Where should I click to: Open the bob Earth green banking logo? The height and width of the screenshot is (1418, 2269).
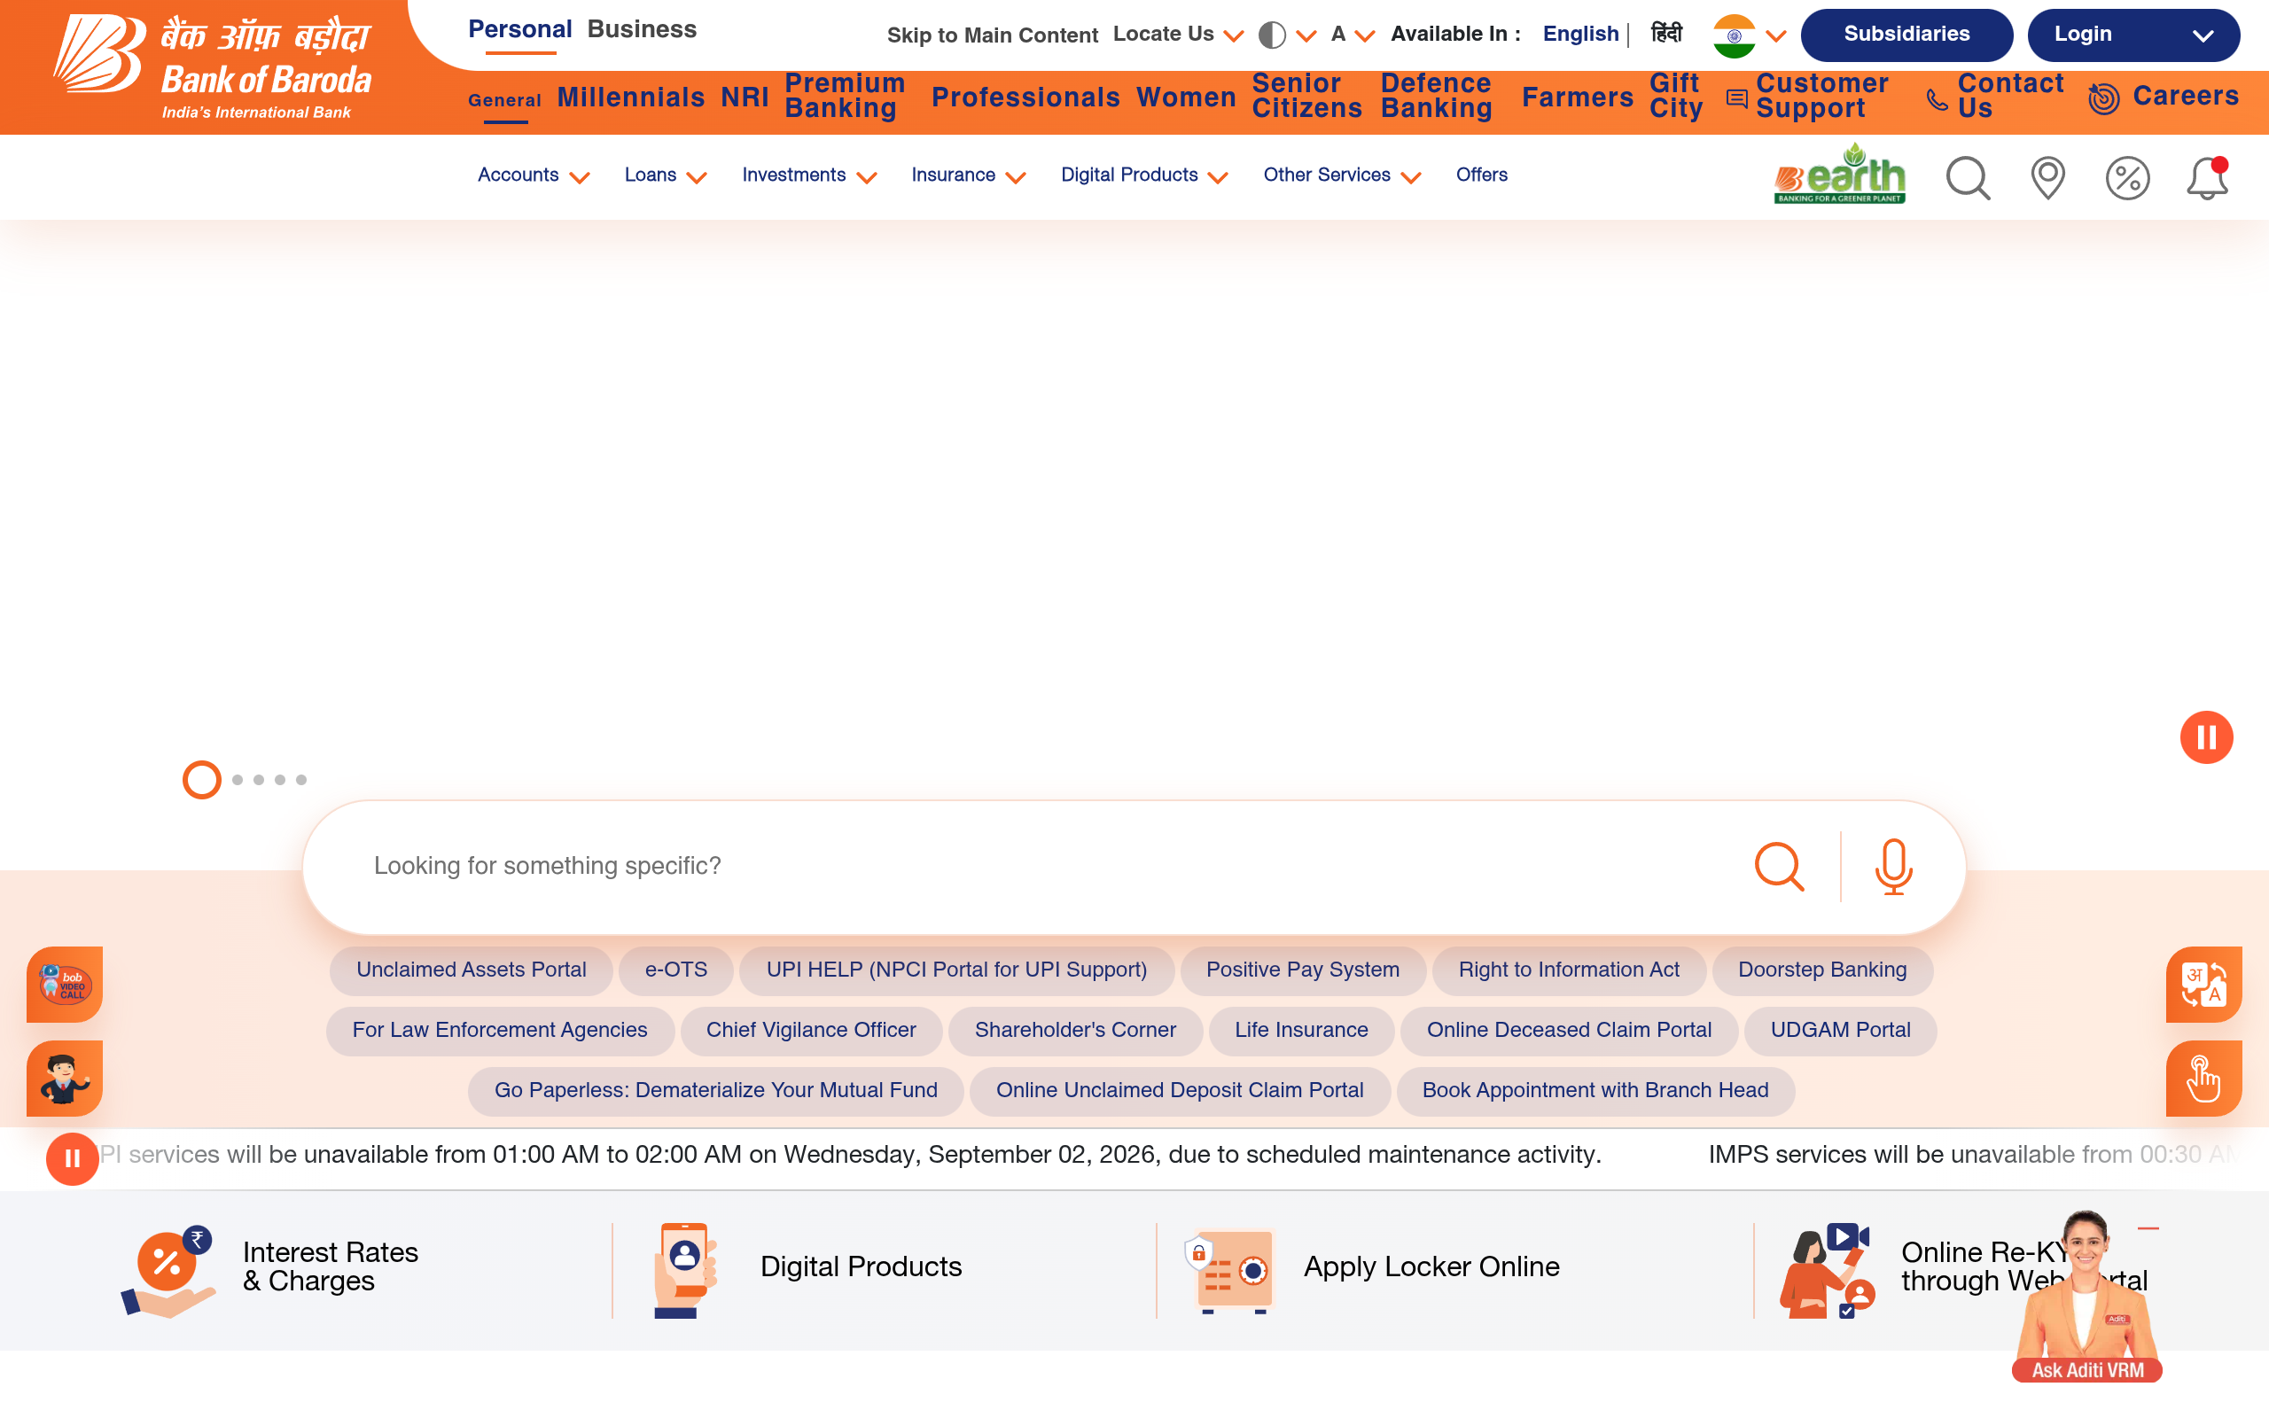point(1838,174)
